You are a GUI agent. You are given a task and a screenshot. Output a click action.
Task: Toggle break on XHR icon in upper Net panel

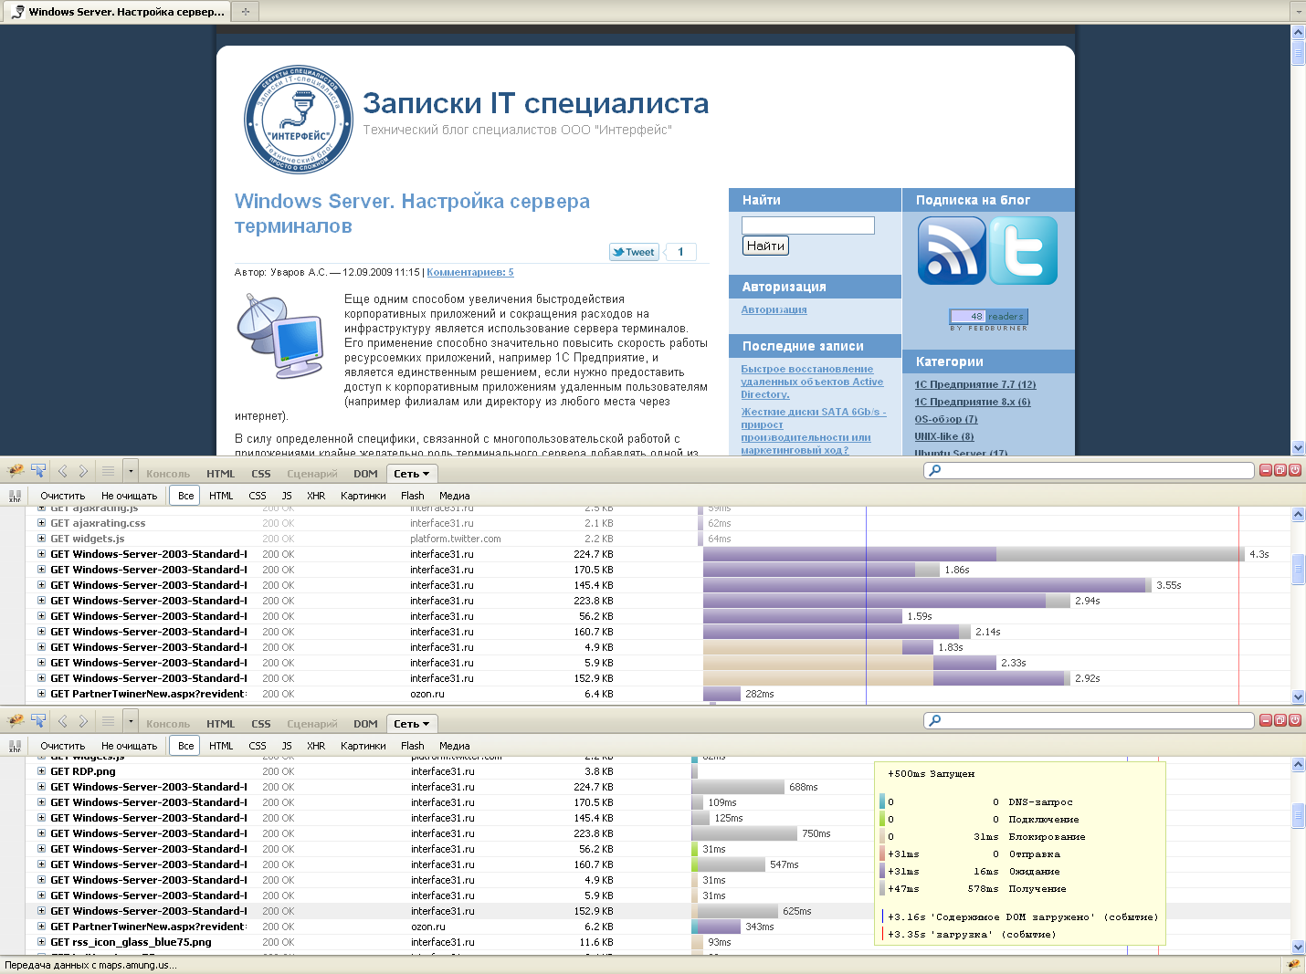[x=15, y=496]
